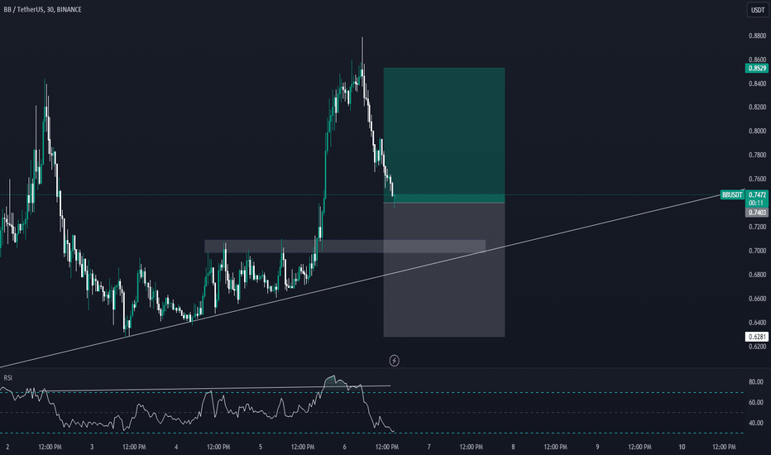Click the date label 10 on time axis
The height and width of the screenshot is (455, 771).
[x=682, y=447]
